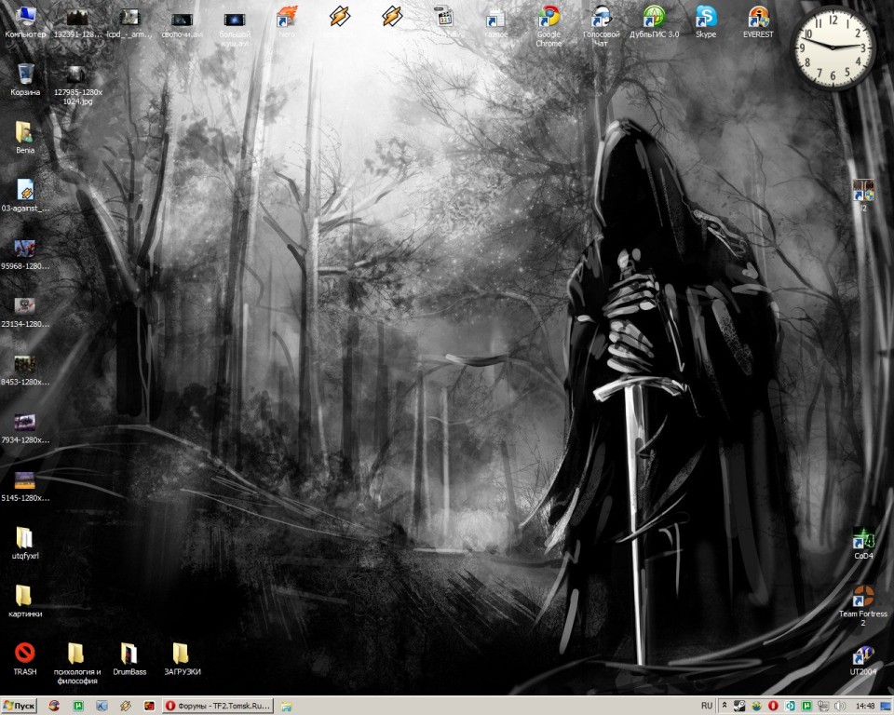The width and height of the screenshot is (894, 715).
Task: Click the green µTorrent tray icon
Action: pyautogui.click(x=806, y=706)
